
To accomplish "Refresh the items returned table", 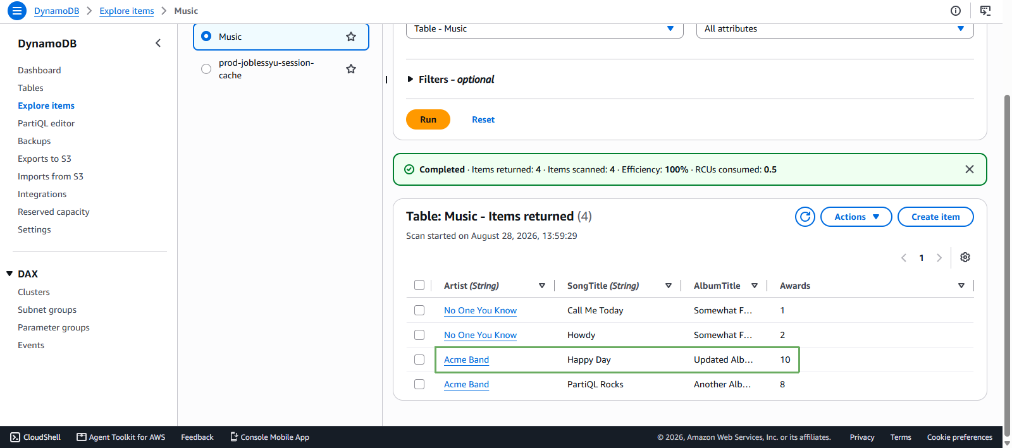I will click(805, 217).
